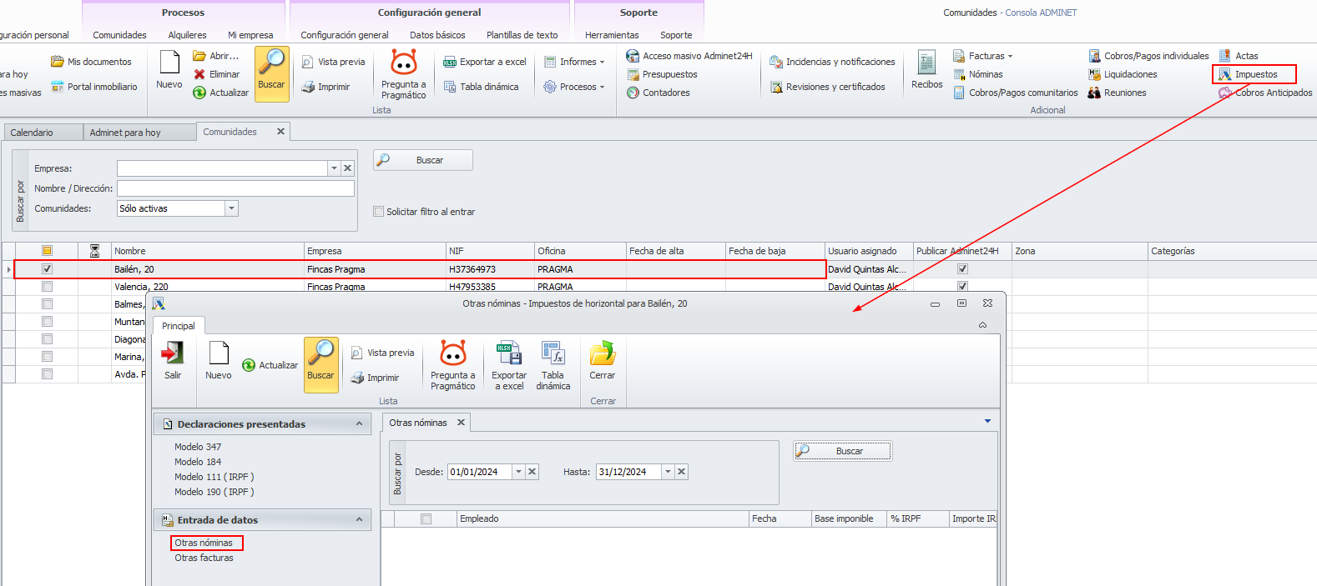Collapse Declaraciones presentadas panel
The image size is (1317, 586).
360,424
